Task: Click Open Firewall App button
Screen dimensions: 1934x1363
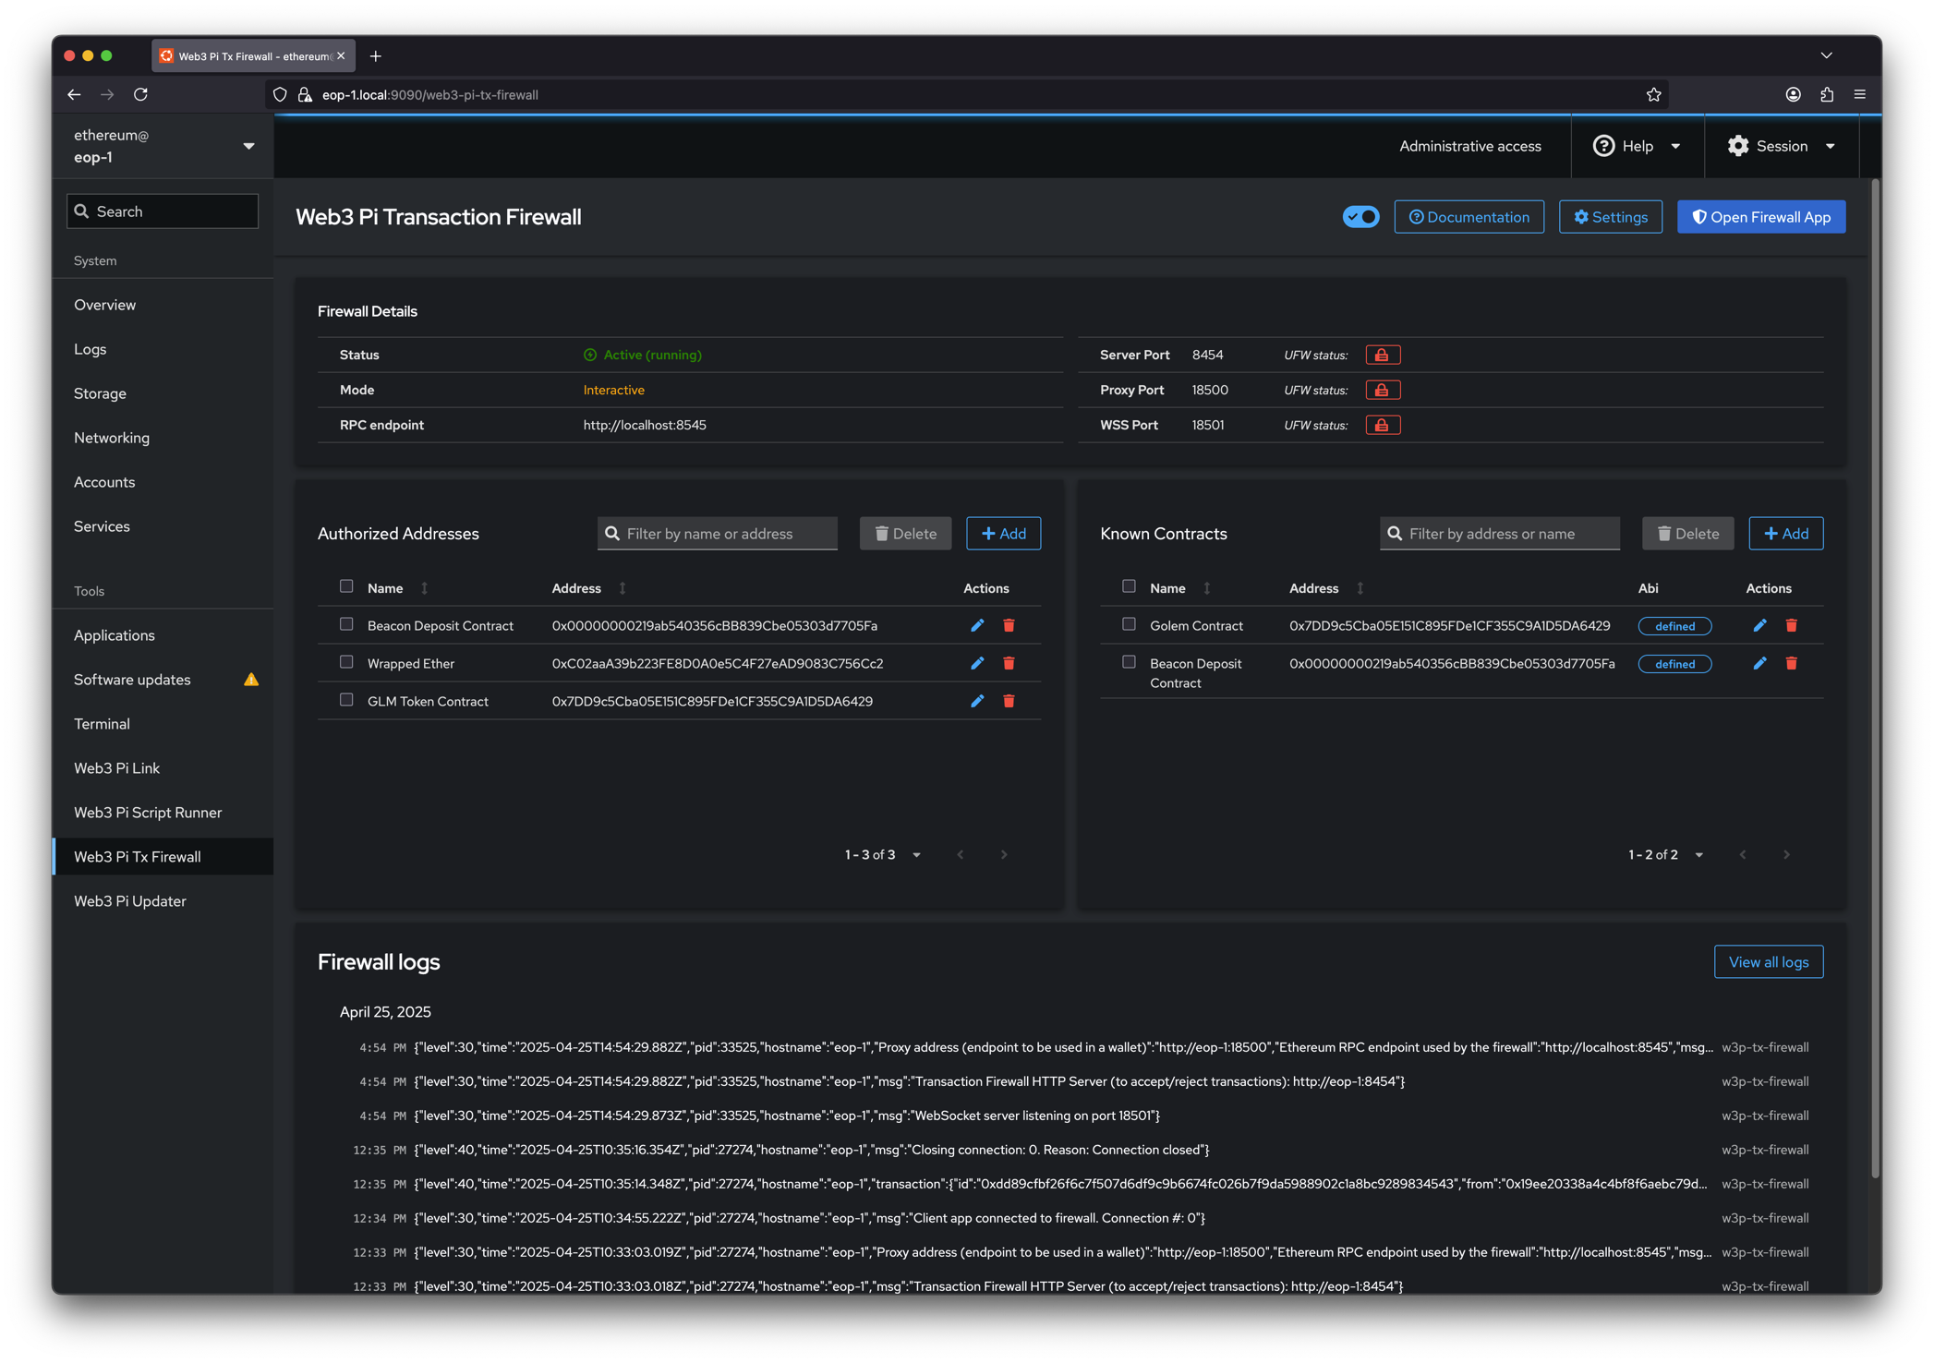Action: point(1760,217)
